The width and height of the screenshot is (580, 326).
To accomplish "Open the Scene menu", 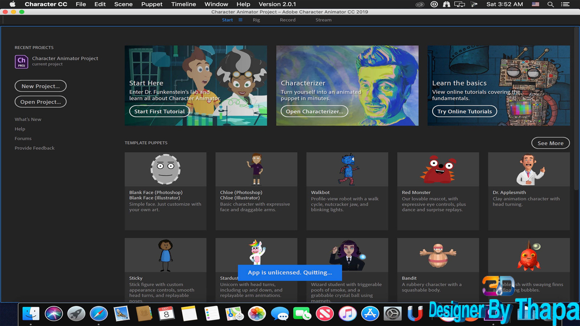I will click(123, 4).
